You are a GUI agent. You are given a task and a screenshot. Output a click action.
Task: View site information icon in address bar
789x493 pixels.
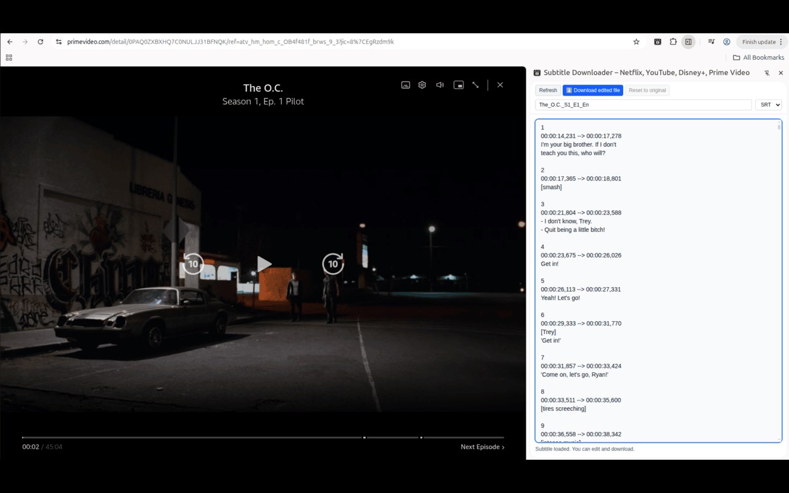(x=59, y=42)
